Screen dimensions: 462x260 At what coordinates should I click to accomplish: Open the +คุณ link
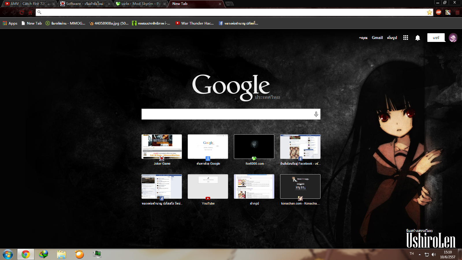pos(363,38)
